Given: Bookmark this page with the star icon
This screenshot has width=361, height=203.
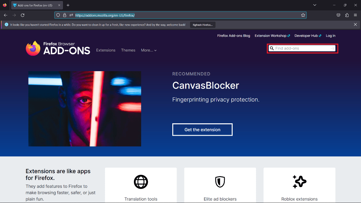Looking at the screenshot, I should click(x=303, y=15).
